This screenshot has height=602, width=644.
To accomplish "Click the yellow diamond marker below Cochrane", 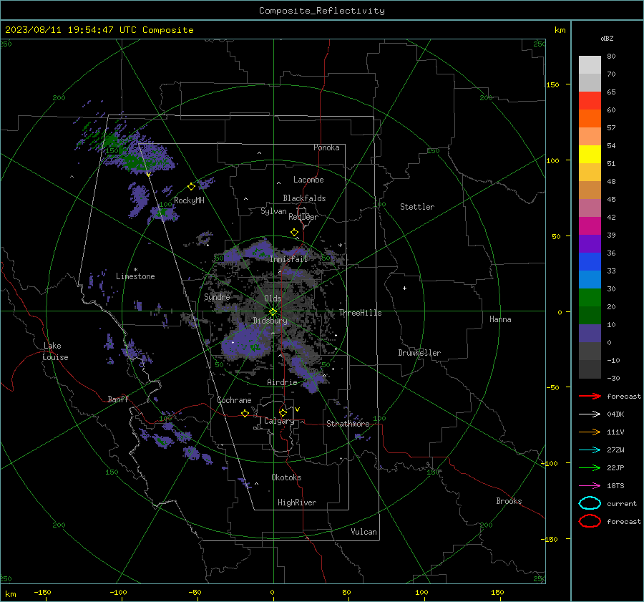I will [245, 413].
